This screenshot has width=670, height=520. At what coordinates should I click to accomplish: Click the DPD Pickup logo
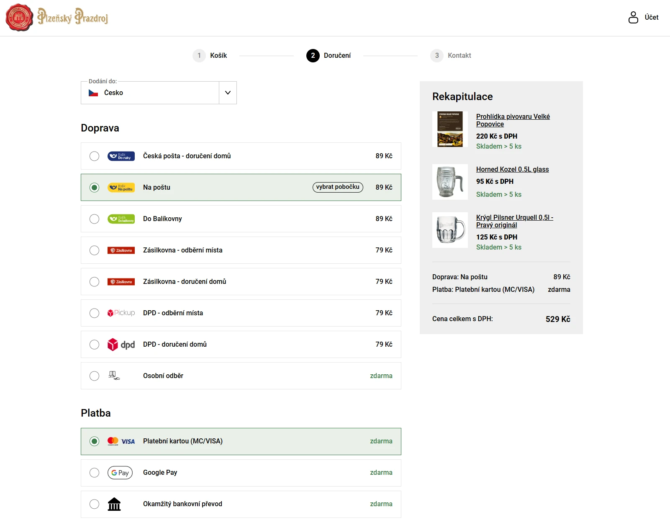click(x=121, y=313)
